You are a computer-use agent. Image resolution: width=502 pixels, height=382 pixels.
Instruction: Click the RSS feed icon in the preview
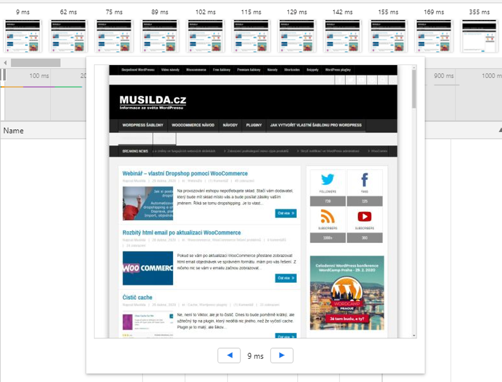coord(327,216)
